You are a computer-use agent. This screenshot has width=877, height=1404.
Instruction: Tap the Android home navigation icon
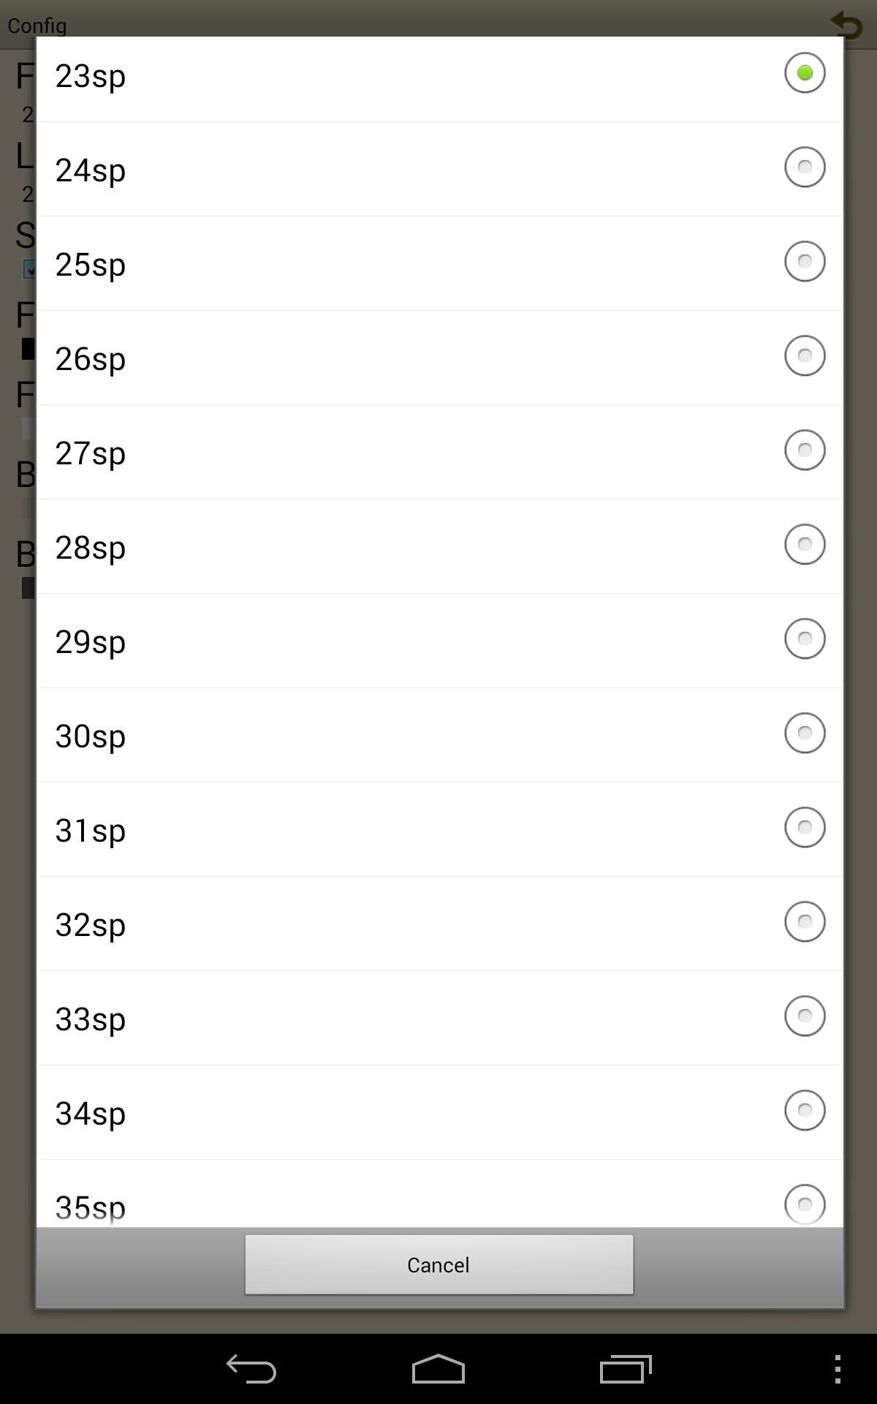(x=438, y=1368)
